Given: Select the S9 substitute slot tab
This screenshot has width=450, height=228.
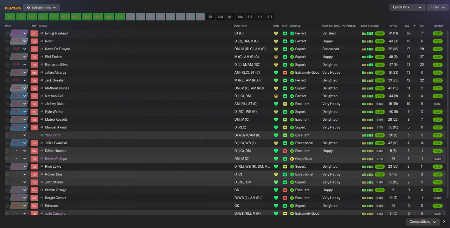Looking at the screenshot, I should click(x=210, y=16).
